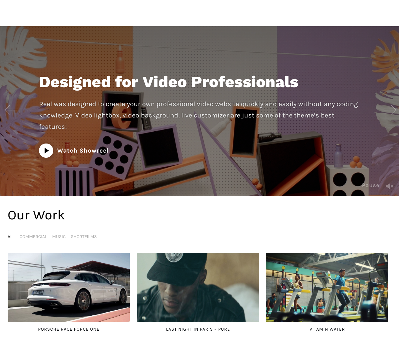Image resolution: width=399 pixels, height=338 pixels.
Task: Pause the background video
Action: tap(371, 185)
